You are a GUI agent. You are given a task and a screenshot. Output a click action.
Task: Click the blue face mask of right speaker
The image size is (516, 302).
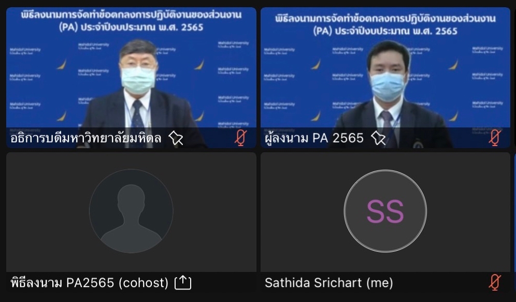[x=388, y=87]
